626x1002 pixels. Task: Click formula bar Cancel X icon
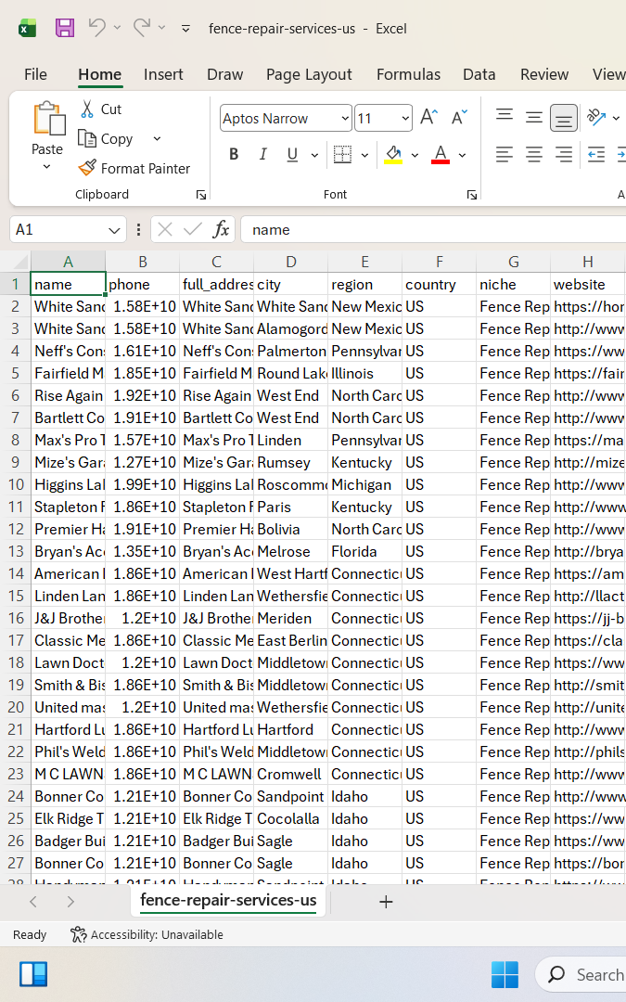[x=165, y=229]
